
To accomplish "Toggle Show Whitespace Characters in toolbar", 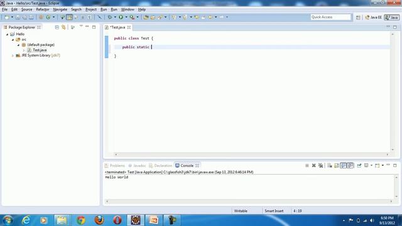I will click(x=89, y=17).
